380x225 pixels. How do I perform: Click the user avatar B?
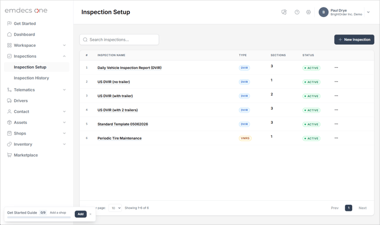pos(323,12)
